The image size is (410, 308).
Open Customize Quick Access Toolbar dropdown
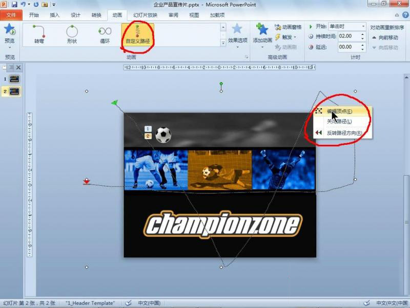tap(54, 5)
